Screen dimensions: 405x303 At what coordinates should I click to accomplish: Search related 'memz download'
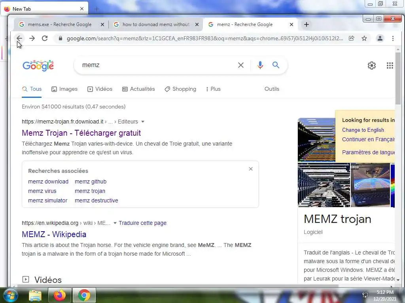(x=48, y=181)
